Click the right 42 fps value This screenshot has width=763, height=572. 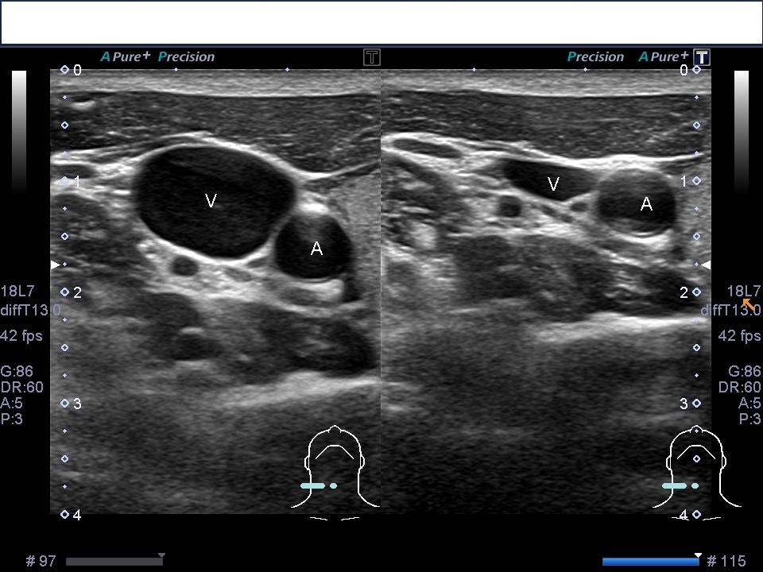(740, 335)
